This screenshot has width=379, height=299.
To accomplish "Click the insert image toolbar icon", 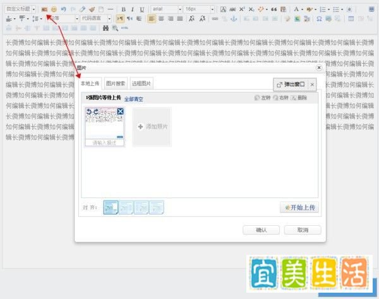I will 44,9.
